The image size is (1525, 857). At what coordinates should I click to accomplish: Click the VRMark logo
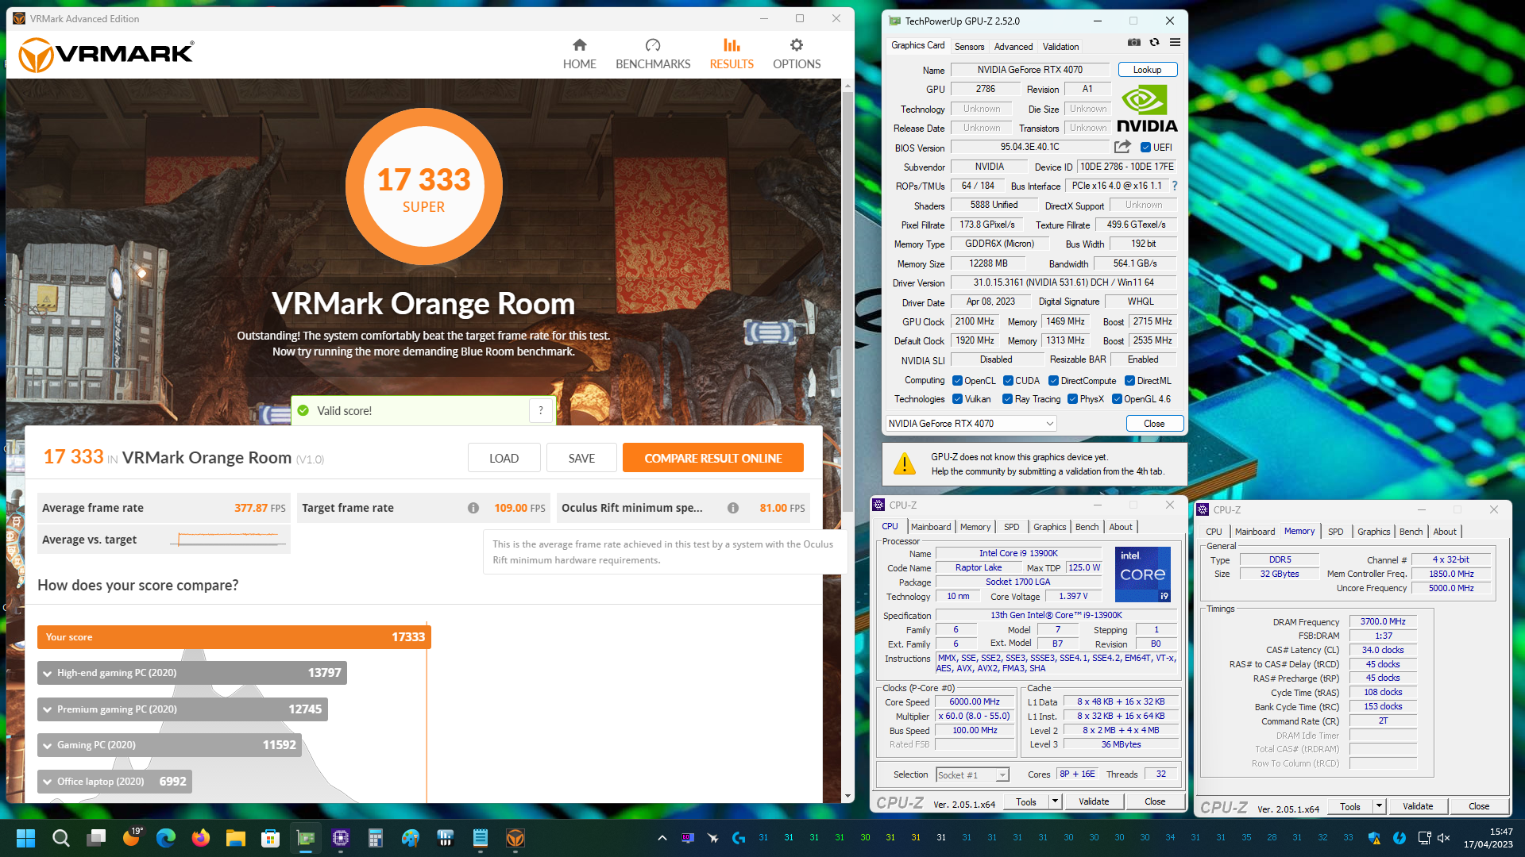pos(106,54)
